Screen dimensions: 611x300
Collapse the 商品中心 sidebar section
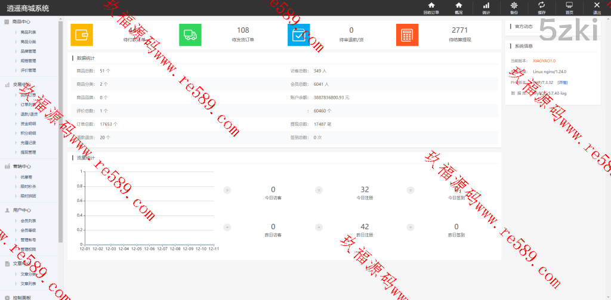tap(21, 22)
